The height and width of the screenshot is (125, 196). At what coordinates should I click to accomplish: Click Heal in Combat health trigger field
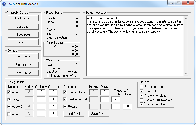point(116,99)
